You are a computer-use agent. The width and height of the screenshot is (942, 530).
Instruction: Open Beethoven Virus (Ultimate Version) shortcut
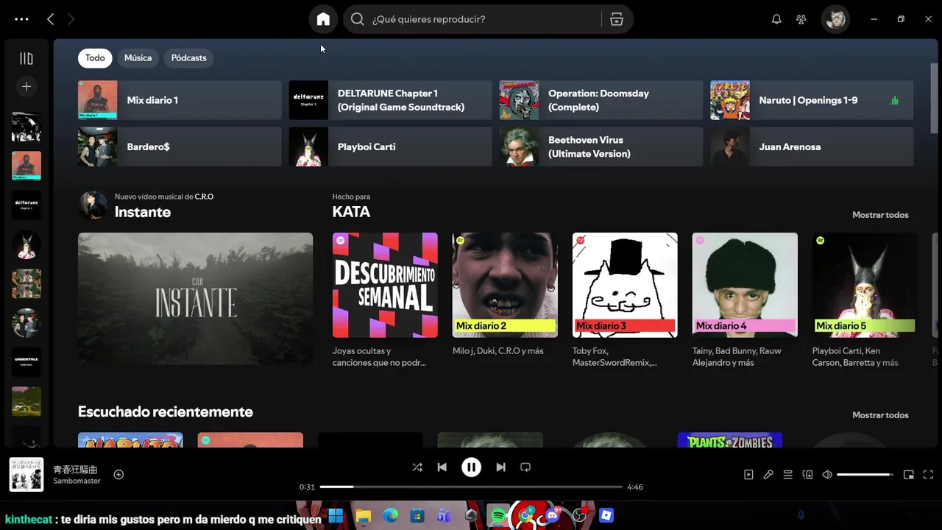(601, 146)
